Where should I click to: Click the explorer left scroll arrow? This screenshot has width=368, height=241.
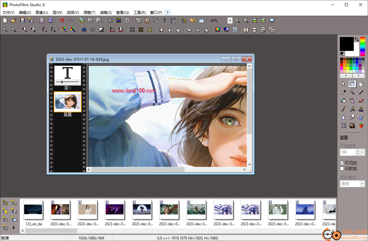pyautogui.click(x=23, y=231)
